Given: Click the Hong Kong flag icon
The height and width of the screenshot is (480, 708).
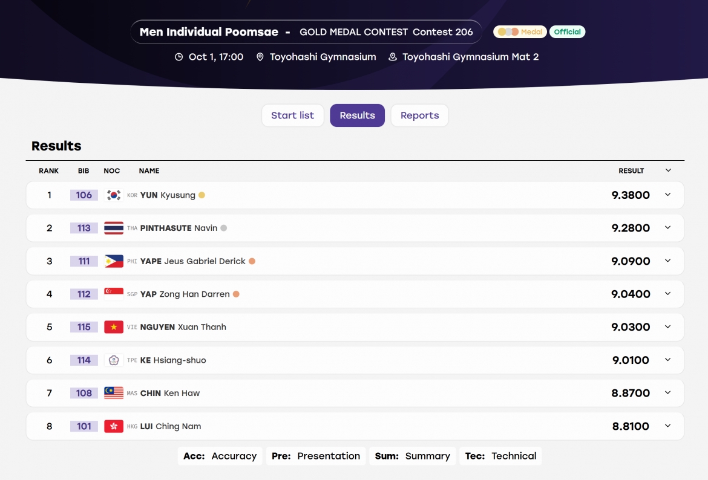Looking at the screenshot, I should [x=114, y=426].
